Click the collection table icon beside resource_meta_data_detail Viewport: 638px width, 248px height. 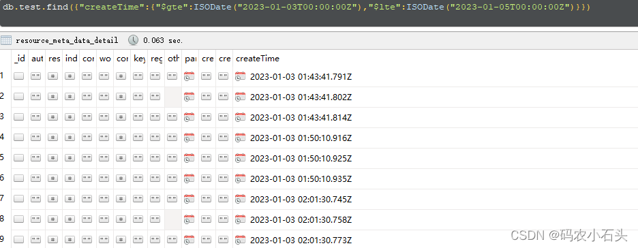(x=5, y=40)
